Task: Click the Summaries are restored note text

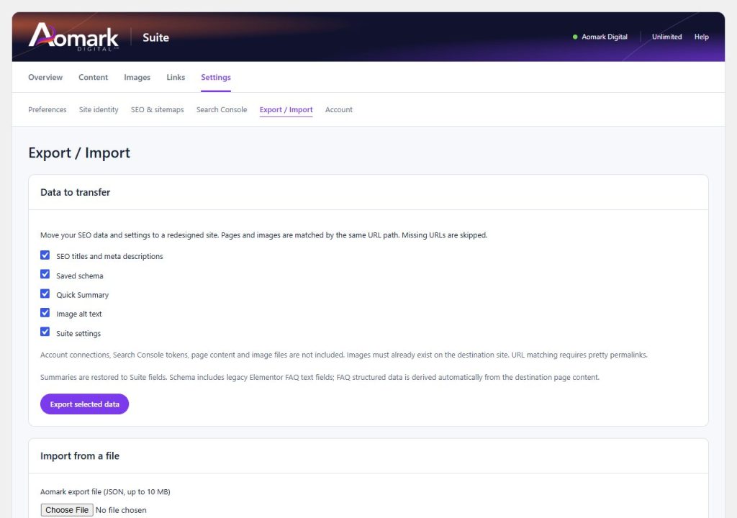Action: click(320, 377)
